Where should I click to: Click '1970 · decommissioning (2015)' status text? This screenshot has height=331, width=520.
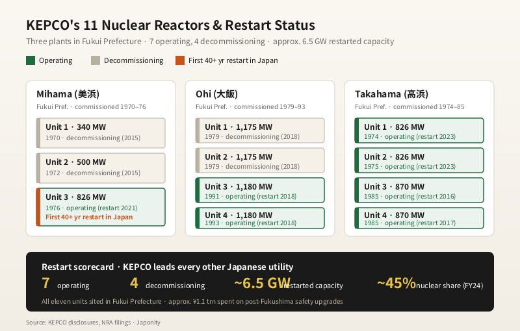click(x=93, y=138)
